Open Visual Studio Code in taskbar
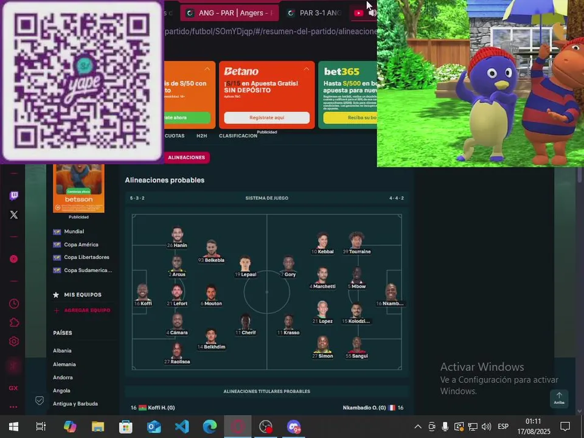 click(182, 426)
